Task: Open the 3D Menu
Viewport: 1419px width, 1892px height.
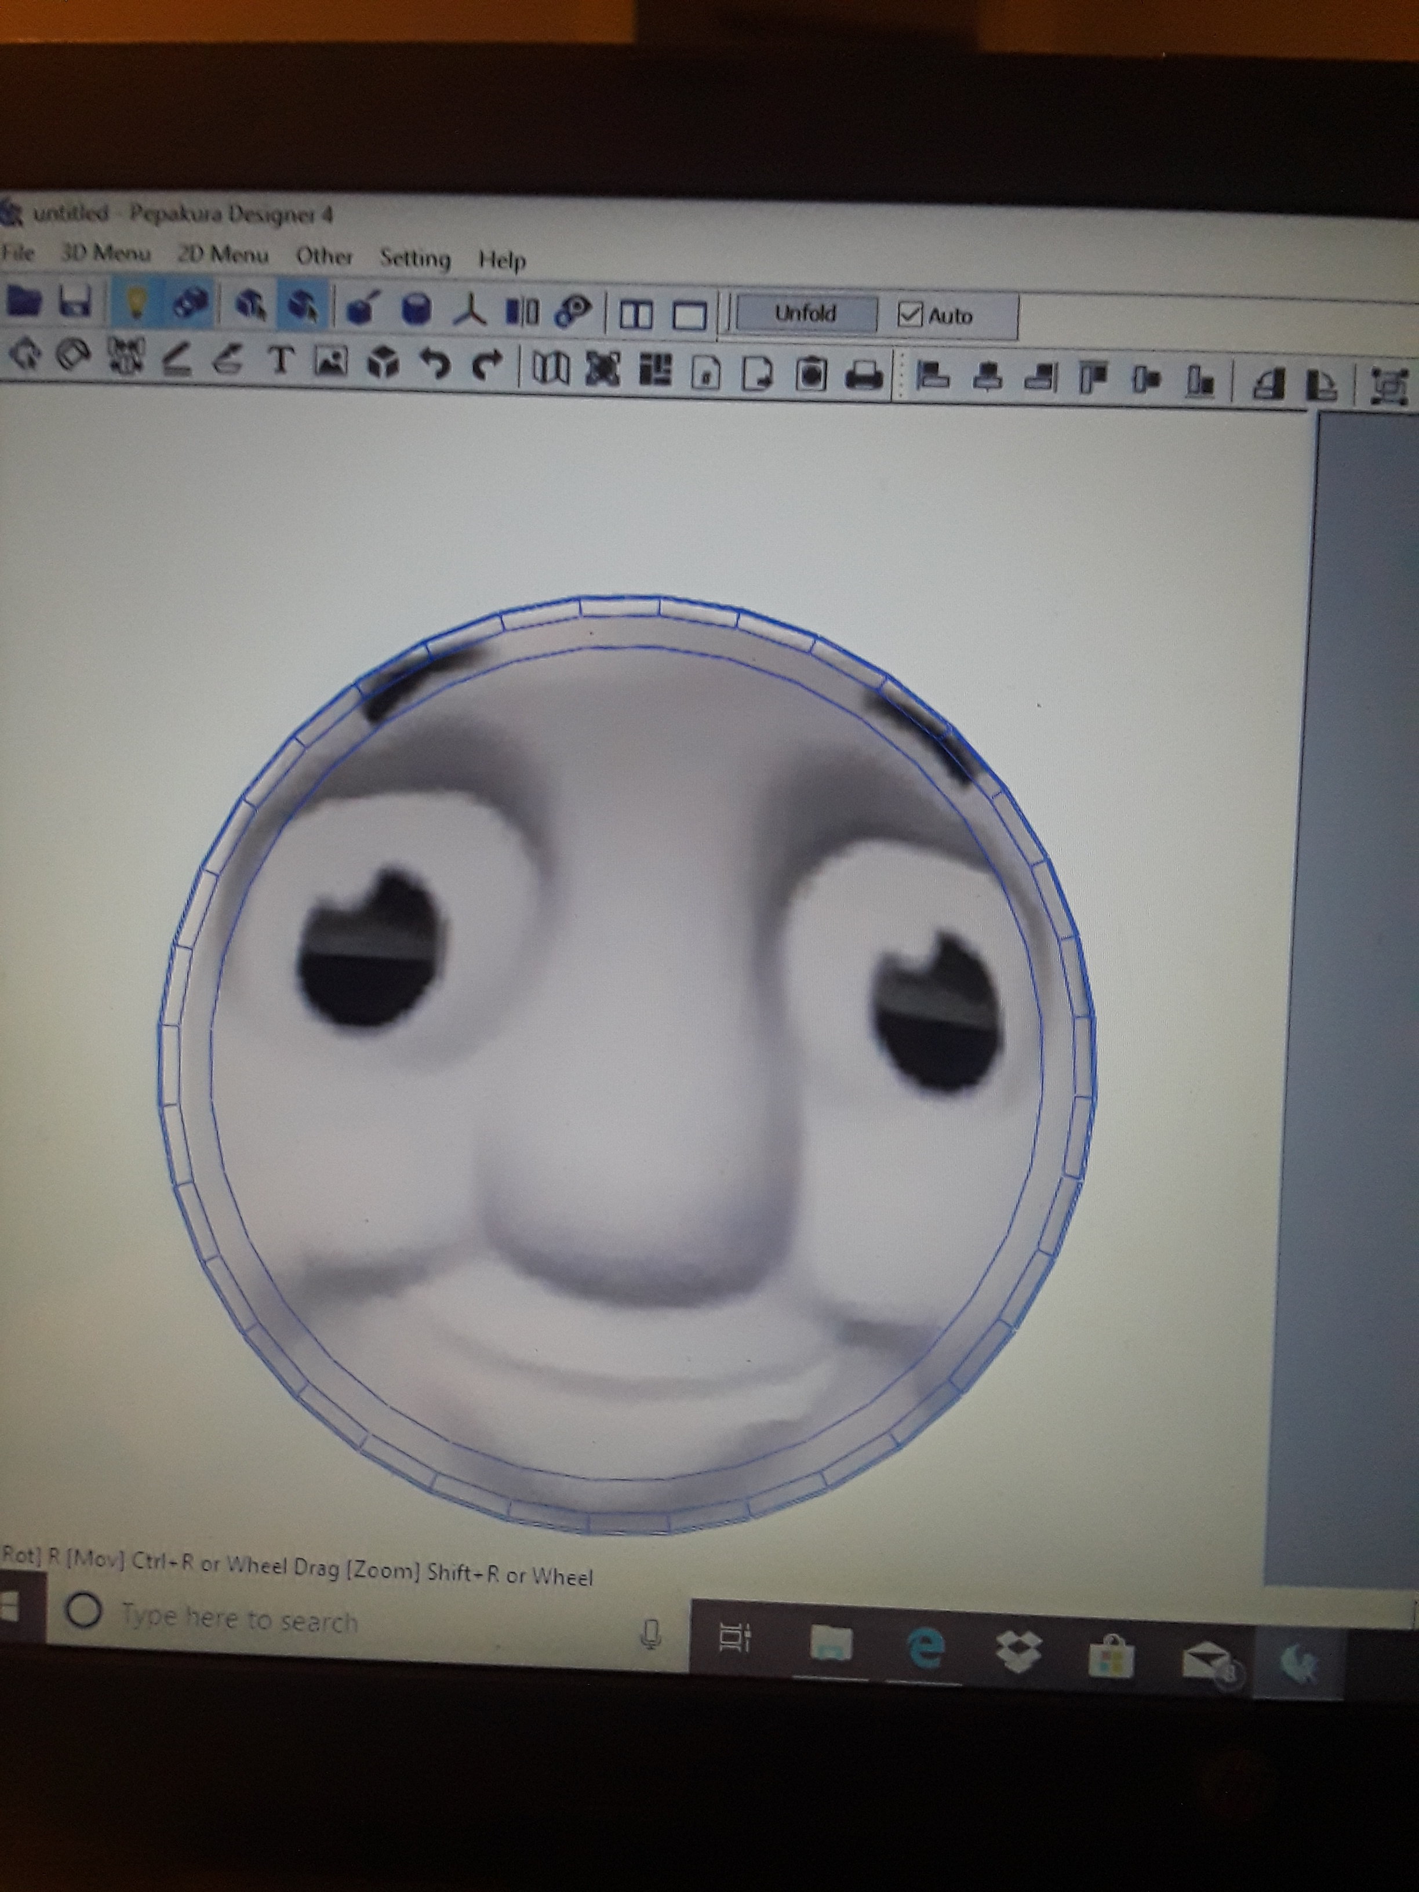Action: point(105,253)
